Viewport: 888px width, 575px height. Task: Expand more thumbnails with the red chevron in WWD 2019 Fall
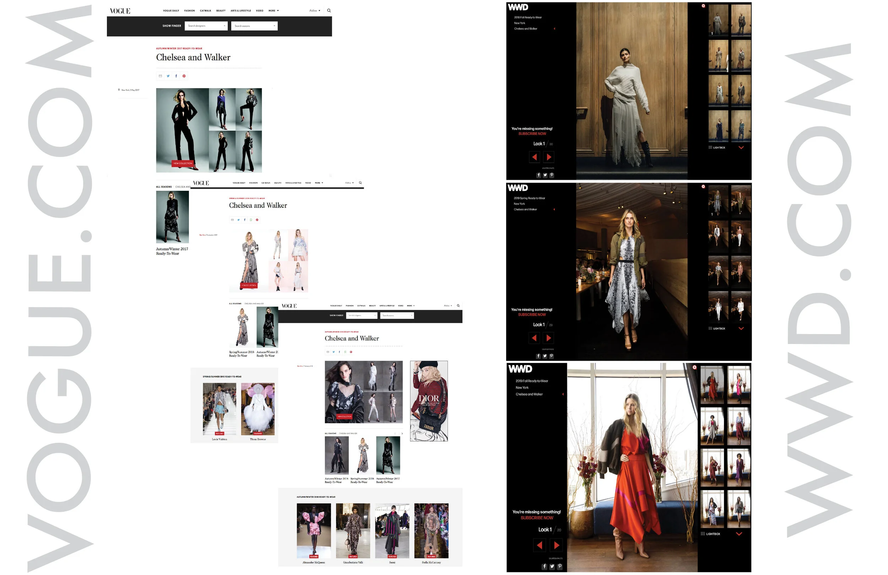739,534
